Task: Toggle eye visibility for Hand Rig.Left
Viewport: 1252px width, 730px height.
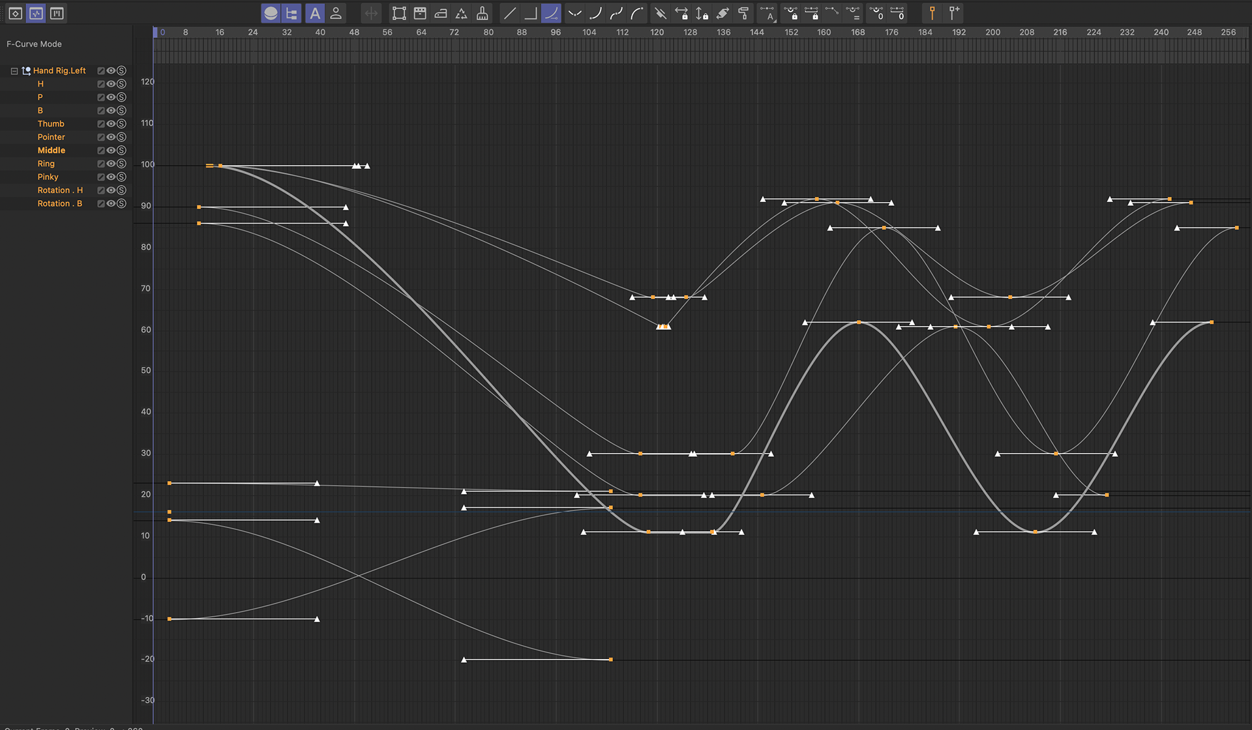Action: (111, 70)
